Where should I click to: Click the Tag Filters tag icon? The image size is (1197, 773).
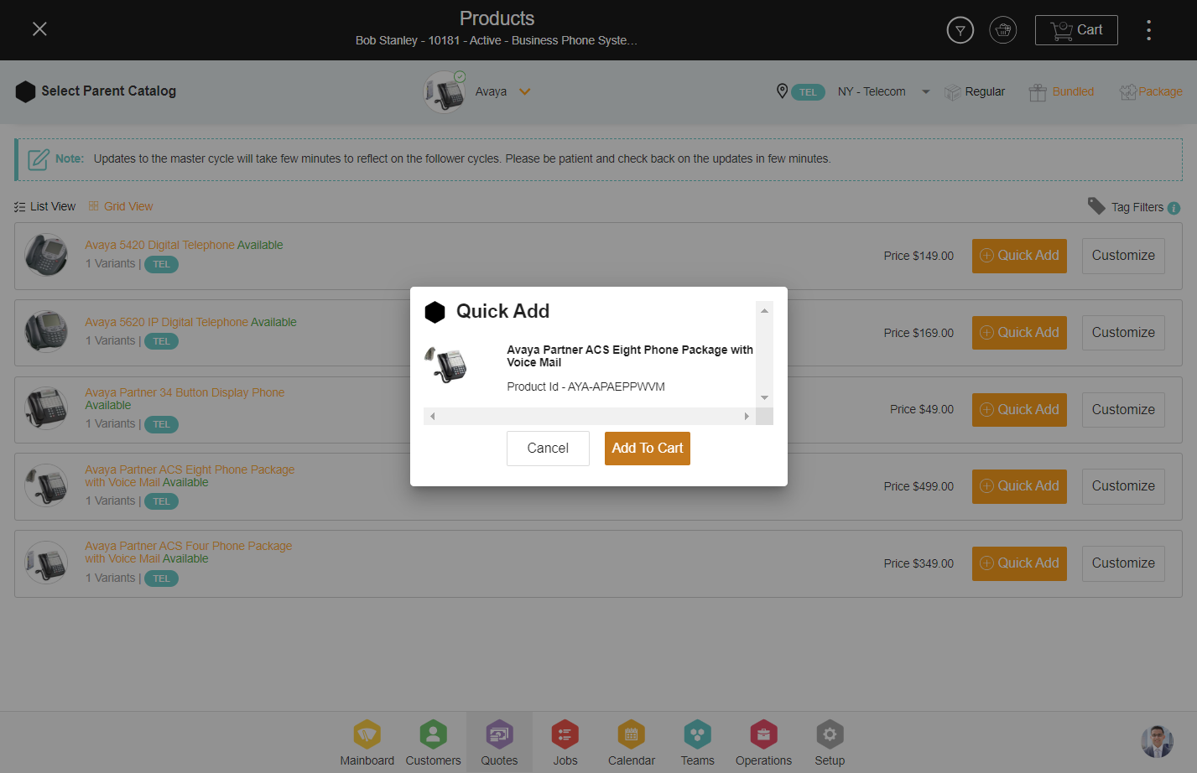pyautogui.click(x=1096, y=206)
